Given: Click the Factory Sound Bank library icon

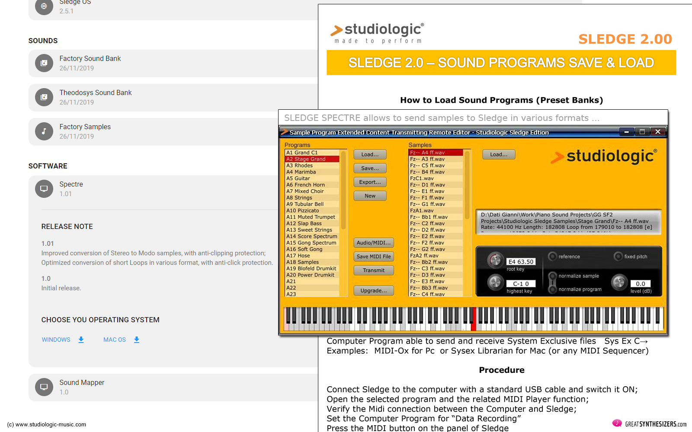Looking at the screenshot, I should tap(44, 63).
